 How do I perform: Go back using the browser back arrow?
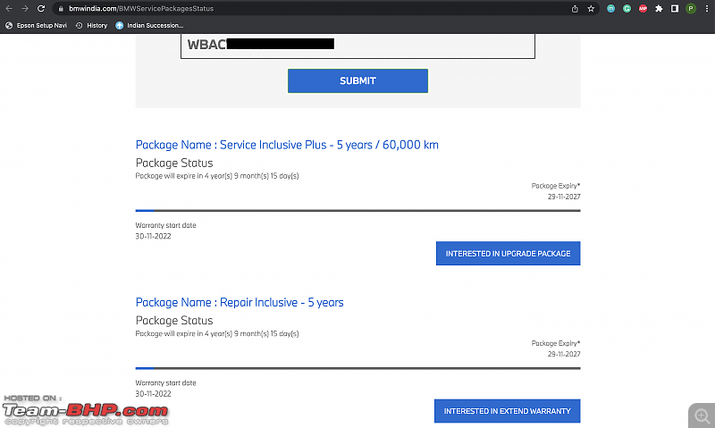9,9
